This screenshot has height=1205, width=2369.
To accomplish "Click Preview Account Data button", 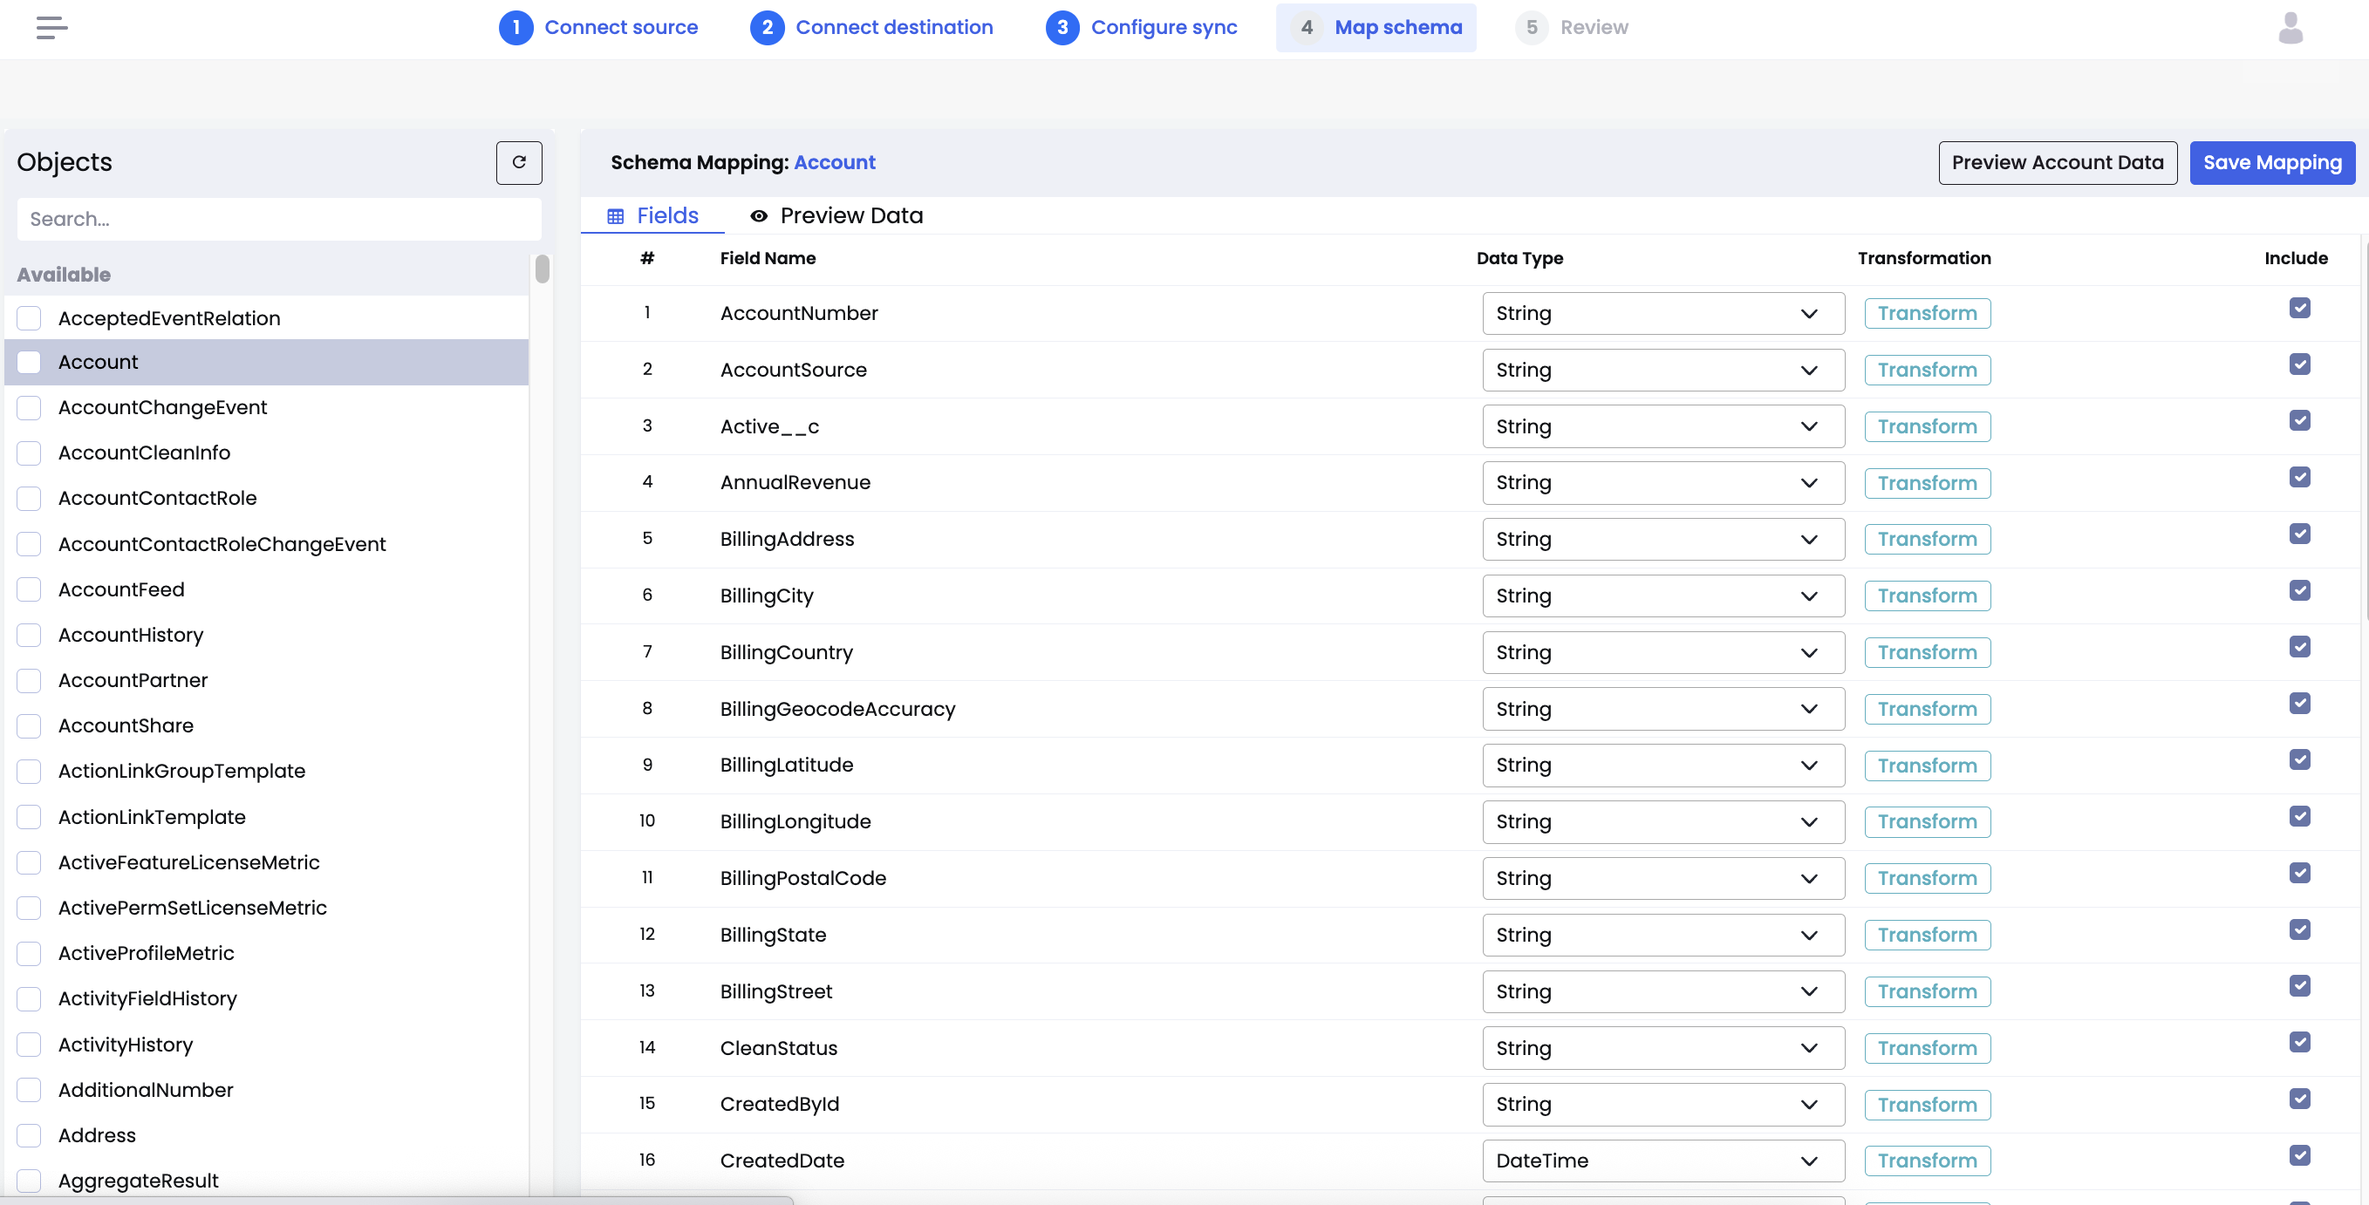I will tap(2058, 163).
